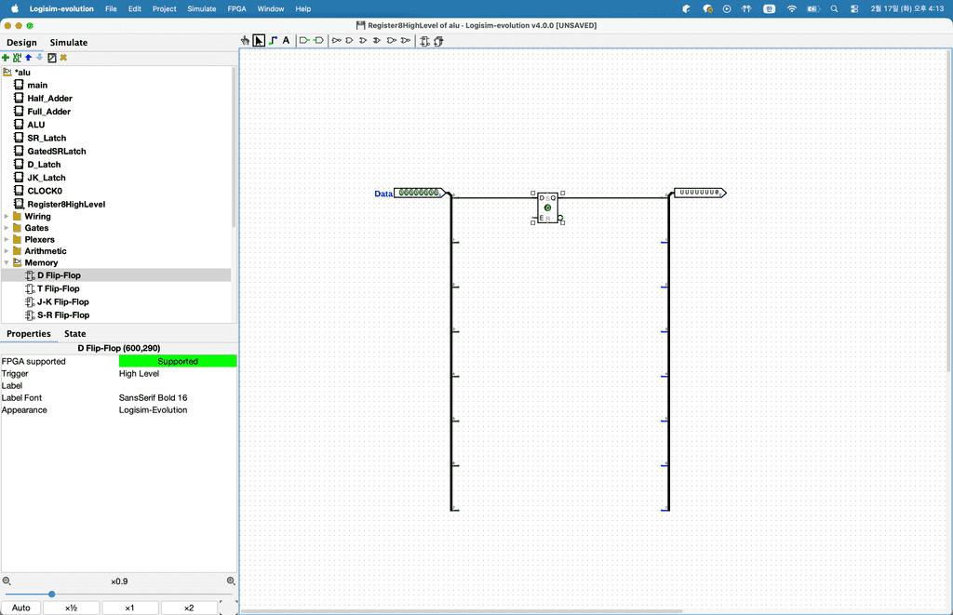Viewport: 953px width, 615px height.
Task: Click the zoom level slider handle
Action: coord(52,594)
